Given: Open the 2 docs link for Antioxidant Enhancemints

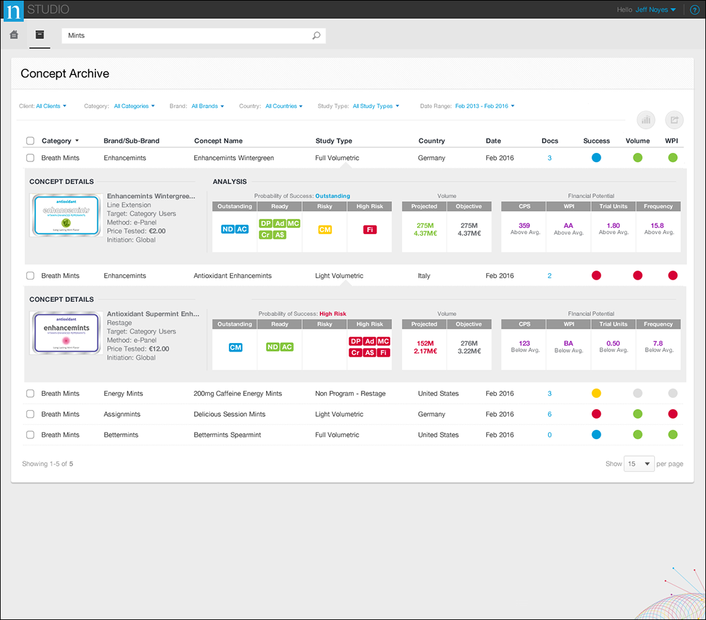Looking at the screenshot, I should [549, 276].
